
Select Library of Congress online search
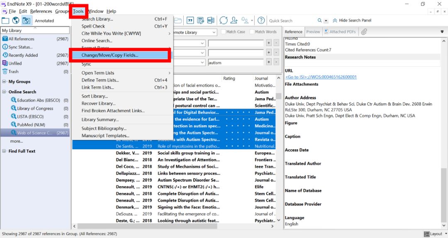(x=35, y=109)
